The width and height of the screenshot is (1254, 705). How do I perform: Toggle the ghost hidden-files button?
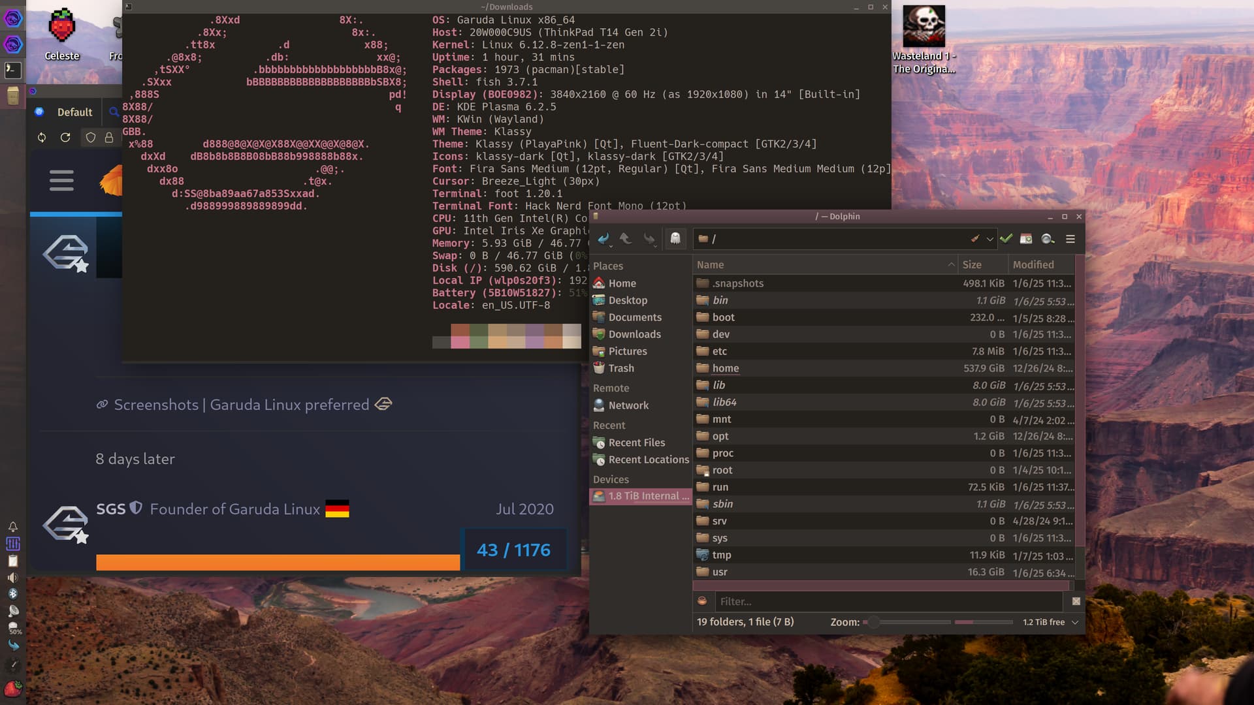coord(675,239)
